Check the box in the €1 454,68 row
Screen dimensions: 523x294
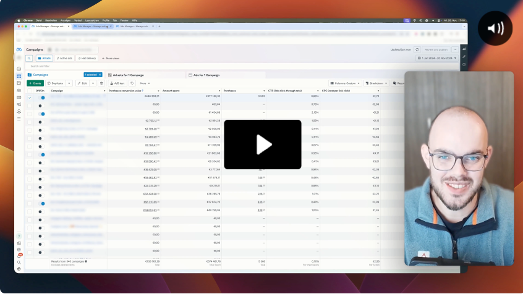[x=30, y=114]
